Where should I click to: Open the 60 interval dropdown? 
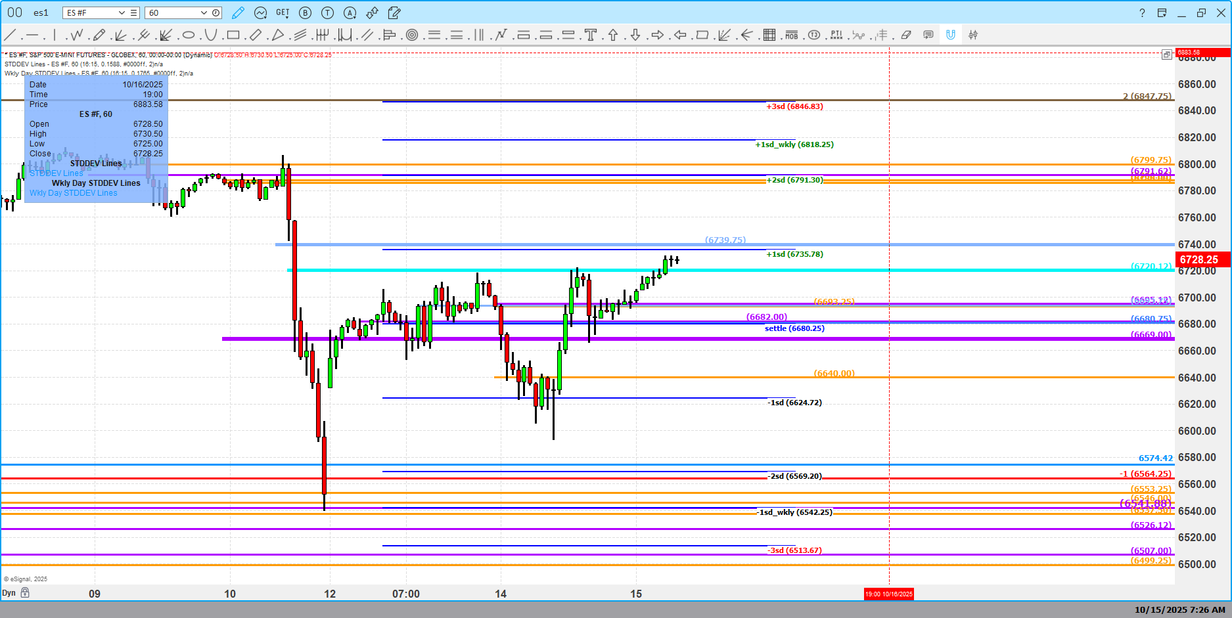click(204, 13)
